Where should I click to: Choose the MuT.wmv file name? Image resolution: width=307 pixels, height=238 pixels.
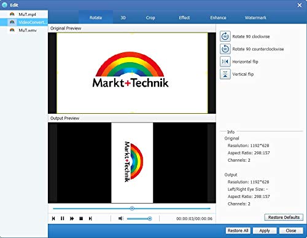pos(28,30)
